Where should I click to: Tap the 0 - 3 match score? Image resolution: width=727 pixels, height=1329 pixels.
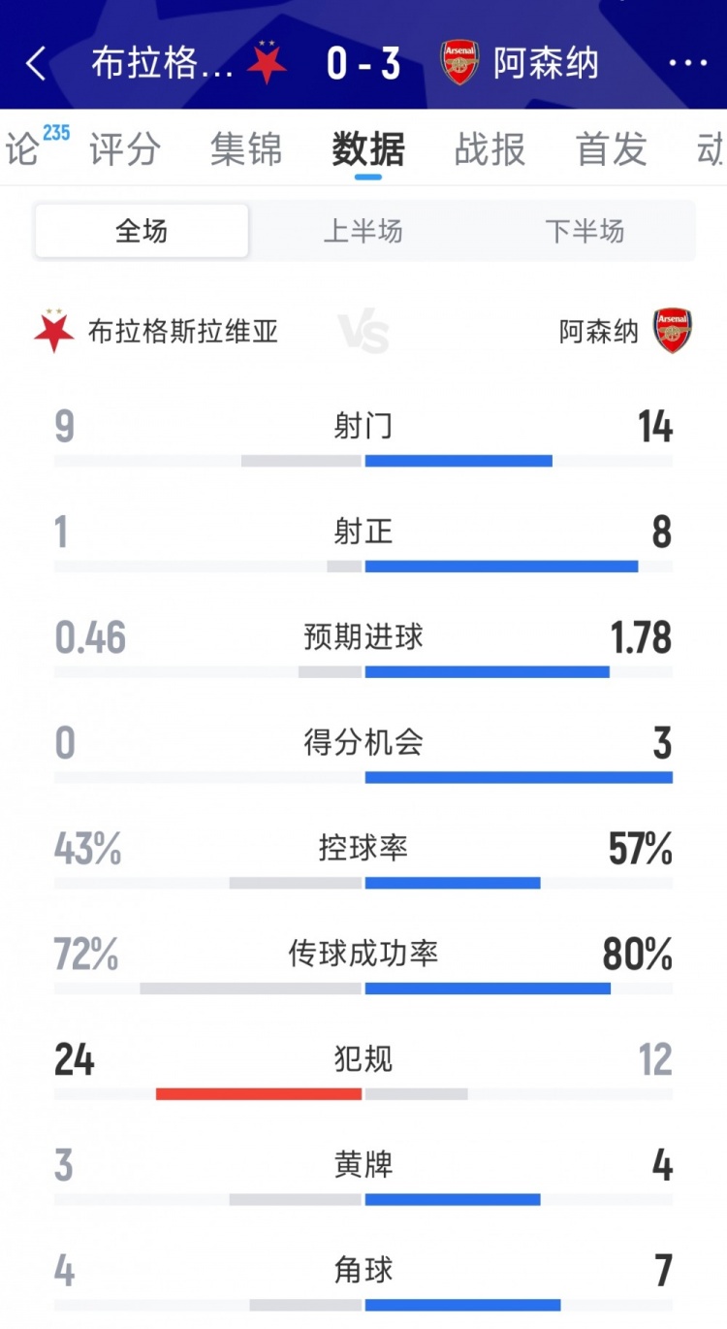[363, 64]
